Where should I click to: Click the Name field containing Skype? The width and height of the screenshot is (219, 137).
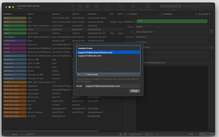tap(172, 27)
